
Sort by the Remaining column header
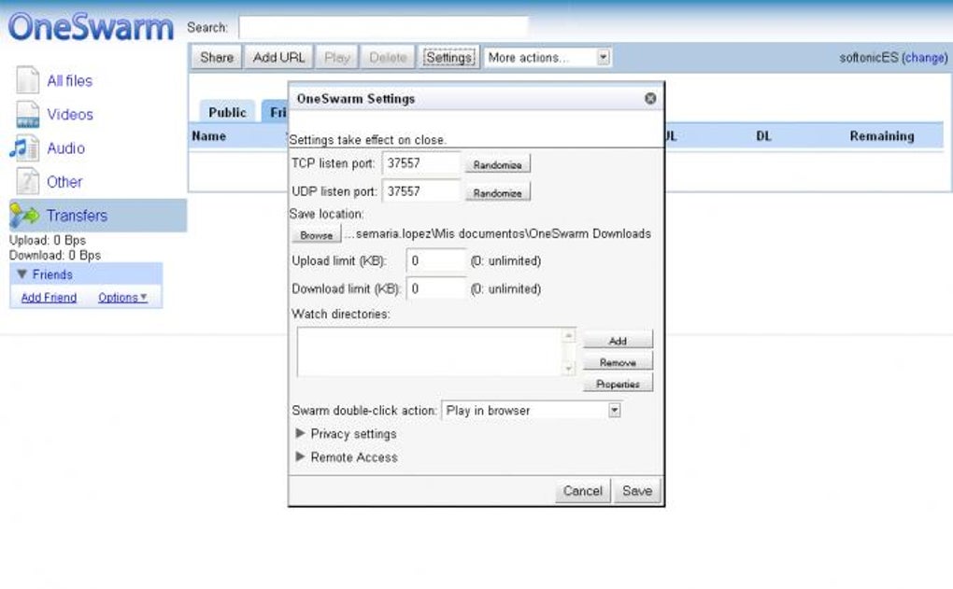pyautogui.click(x=882, y=136)
